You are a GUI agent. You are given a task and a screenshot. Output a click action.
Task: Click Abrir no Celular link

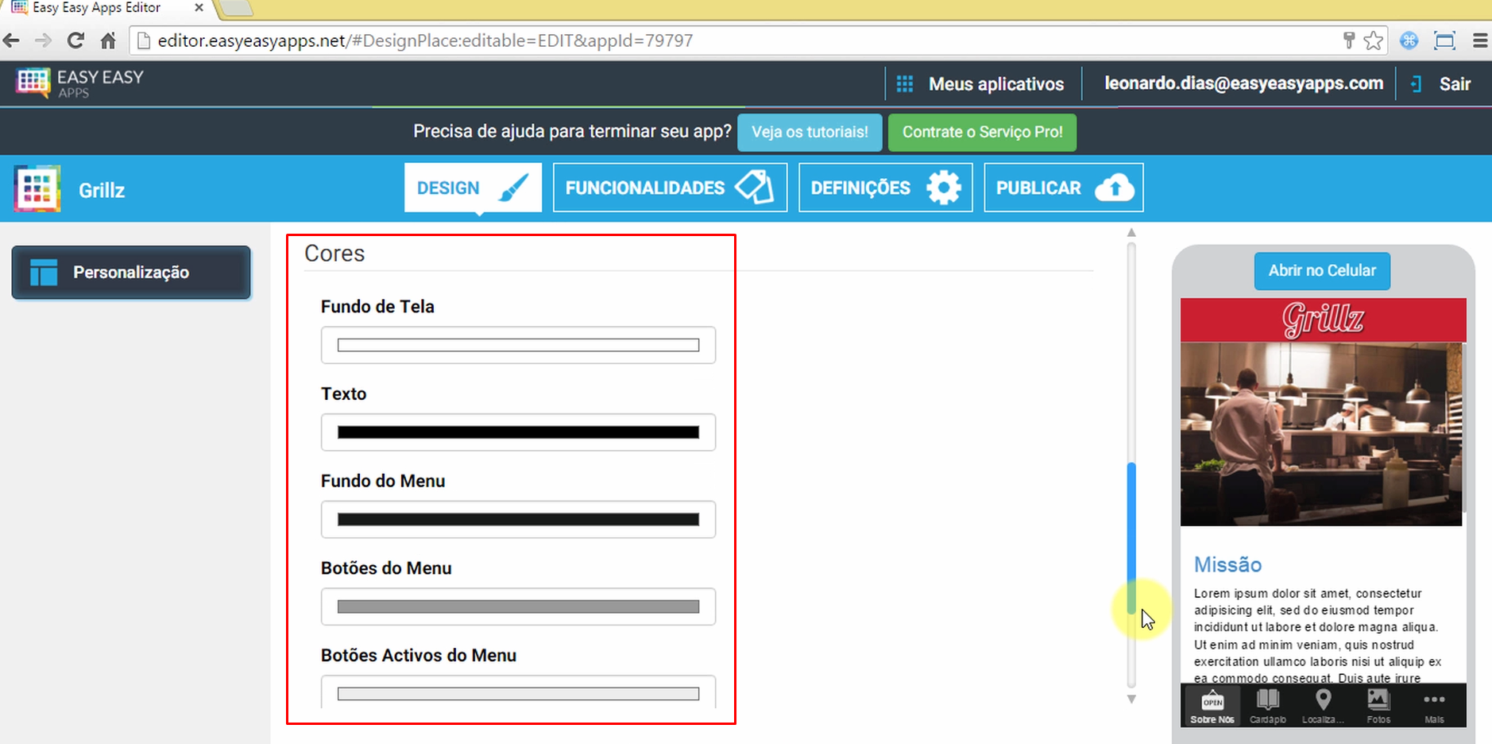(1321, 270)
